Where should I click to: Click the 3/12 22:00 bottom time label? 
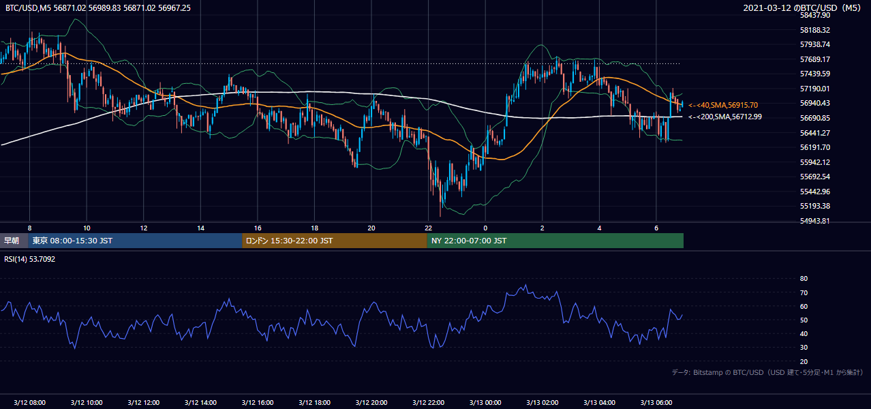coord(428,402)
